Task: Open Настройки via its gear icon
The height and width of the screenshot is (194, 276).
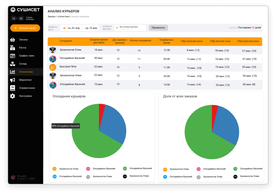Action: tap(12, 96)
